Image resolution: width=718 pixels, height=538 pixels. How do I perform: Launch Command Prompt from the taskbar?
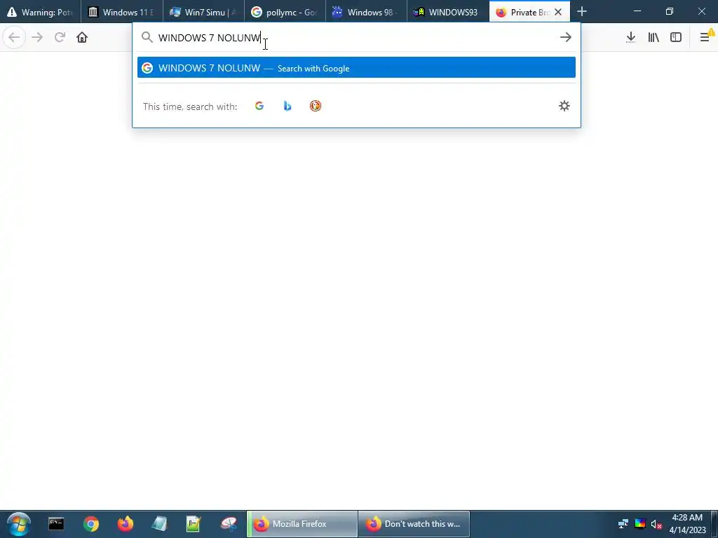56,524
